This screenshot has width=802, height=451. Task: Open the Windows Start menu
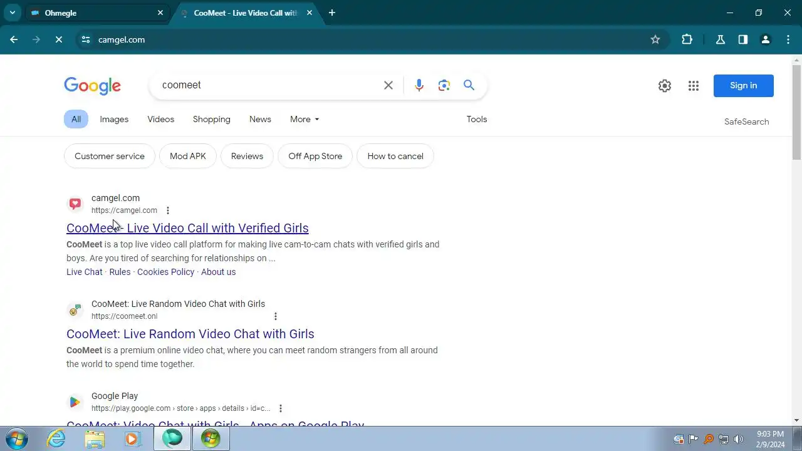(16, 438)
